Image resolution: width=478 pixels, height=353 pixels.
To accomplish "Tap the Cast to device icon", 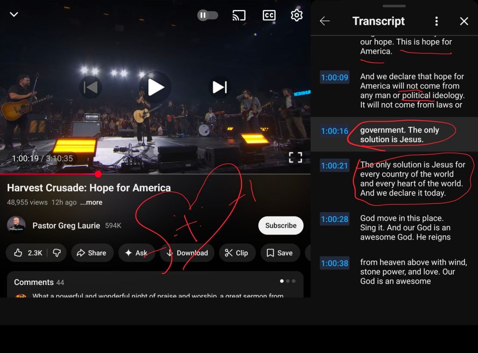I will [x=239, y=15].
